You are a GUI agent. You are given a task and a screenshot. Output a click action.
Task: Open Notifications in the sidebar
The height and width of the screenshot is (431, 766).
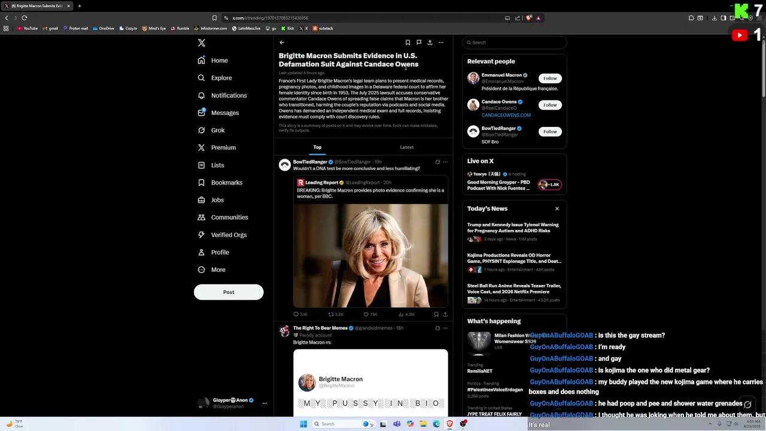coord(221,95)
